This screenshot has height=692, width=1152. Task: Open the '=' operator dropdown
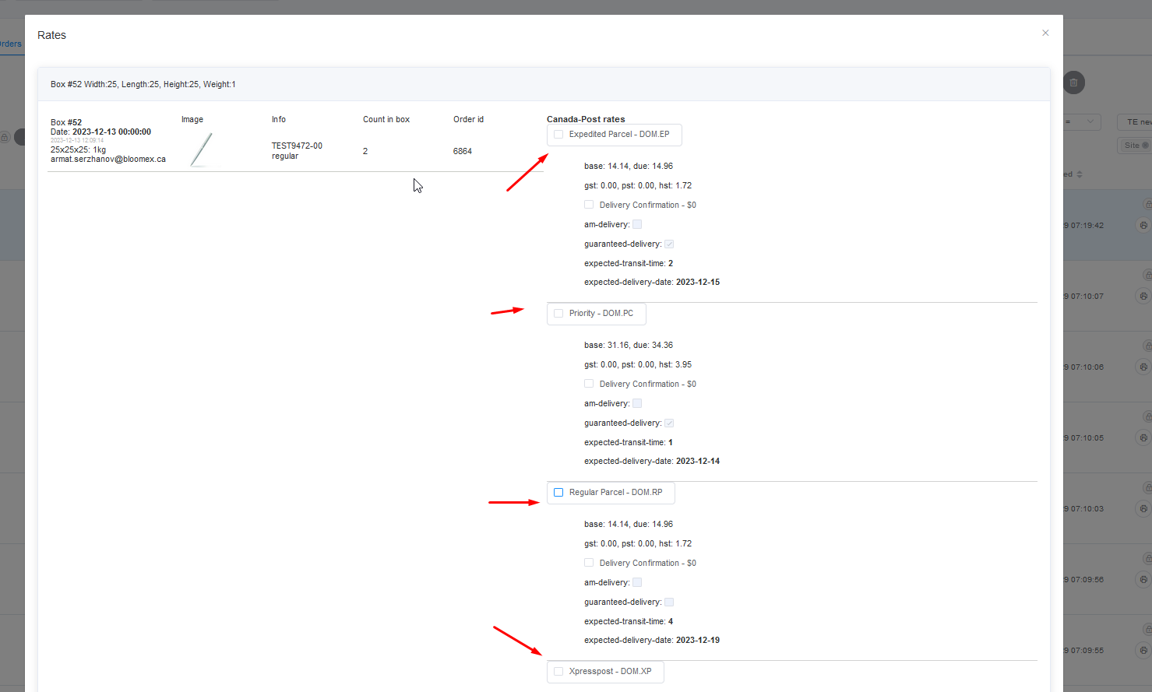(1082, 121)
